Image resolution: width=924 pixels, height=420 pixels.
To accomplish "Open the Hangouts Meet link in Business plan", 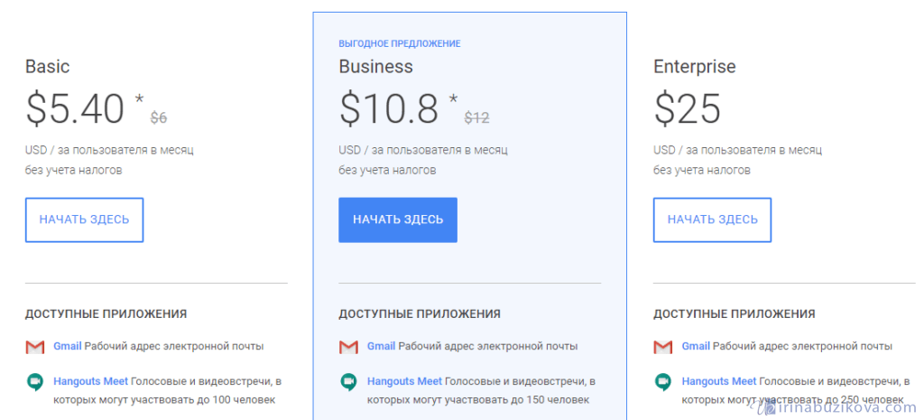I will (404, 381).
